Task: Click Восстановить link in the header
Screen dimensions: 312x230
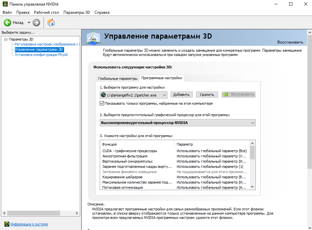Action: (x=290, y=42)
